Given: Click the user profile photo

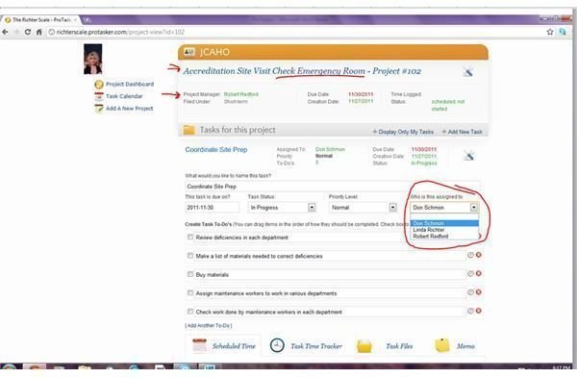Looking at the screenshot, I should (x=92, y=59).
